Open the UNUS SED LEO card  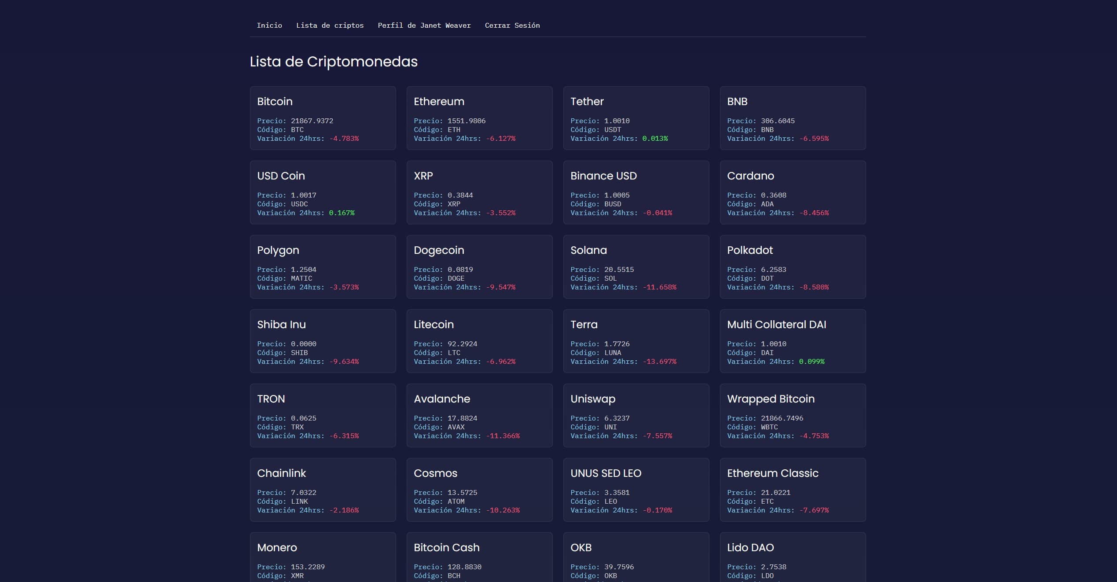[x=636, y=490]
